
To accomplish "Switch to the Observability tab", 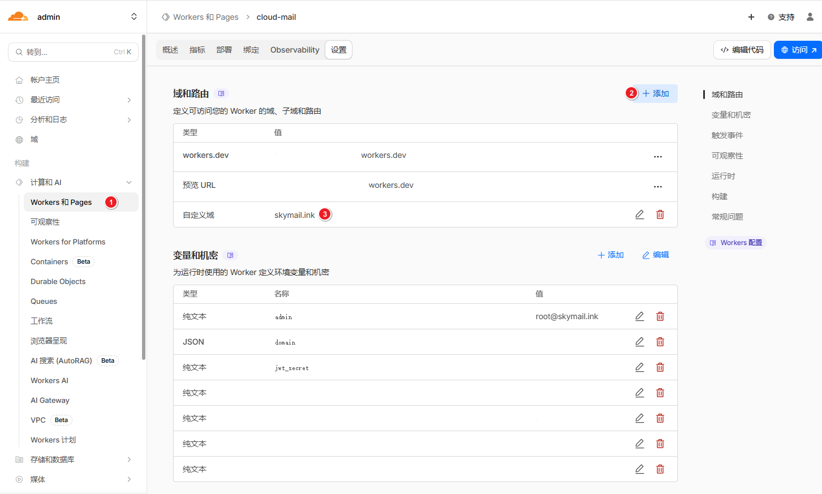I will [x=294, y=50].
